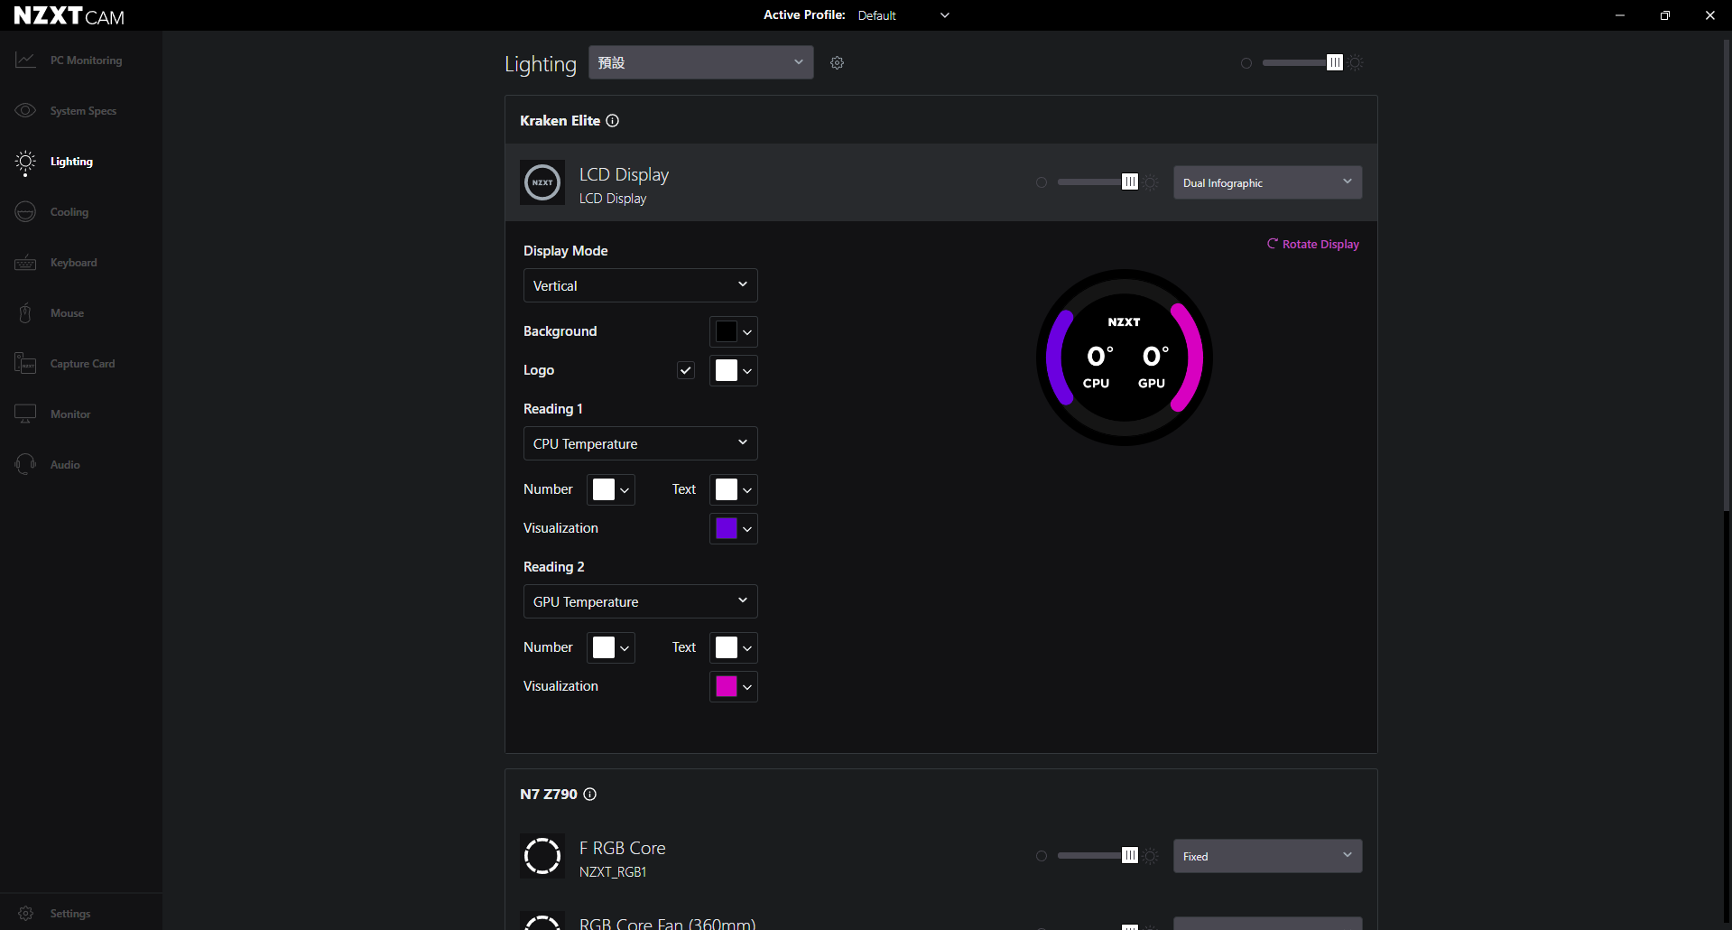Open lighting profile gear settings
Image resolution: width=1732 pixels, height=930 pixels.
point(837,62)
